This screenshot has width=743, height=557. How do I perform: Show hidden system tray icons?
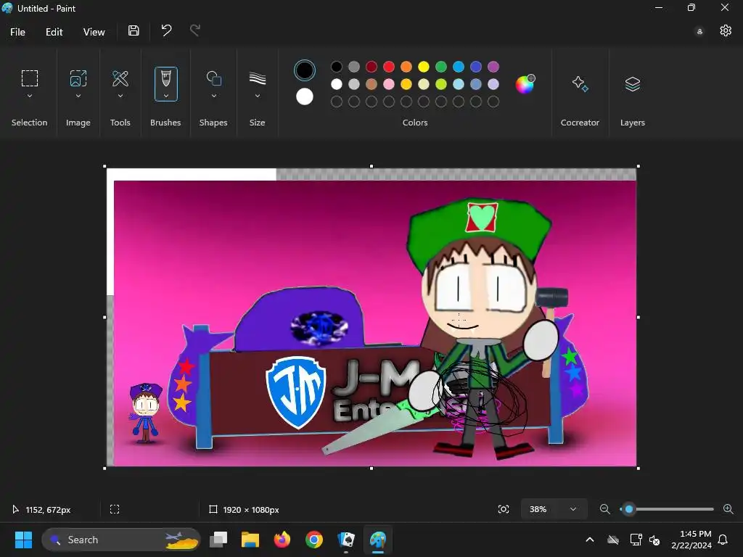pos(590,540)
